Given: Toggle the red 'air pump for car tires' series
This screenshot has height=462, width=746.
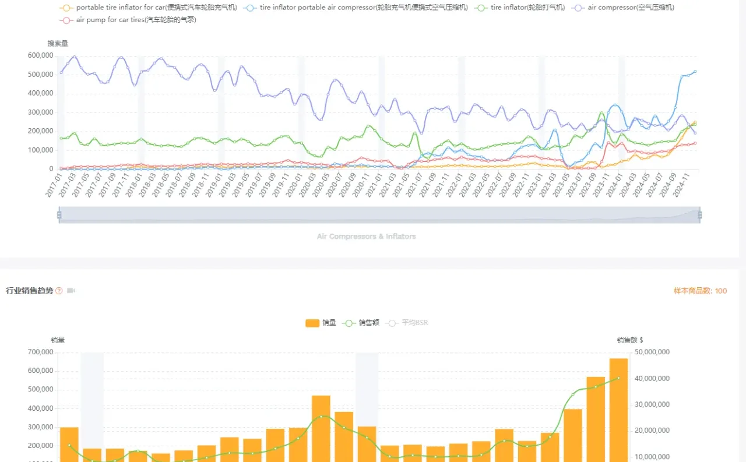Looking at the screenshot, I should pos(128,20).
